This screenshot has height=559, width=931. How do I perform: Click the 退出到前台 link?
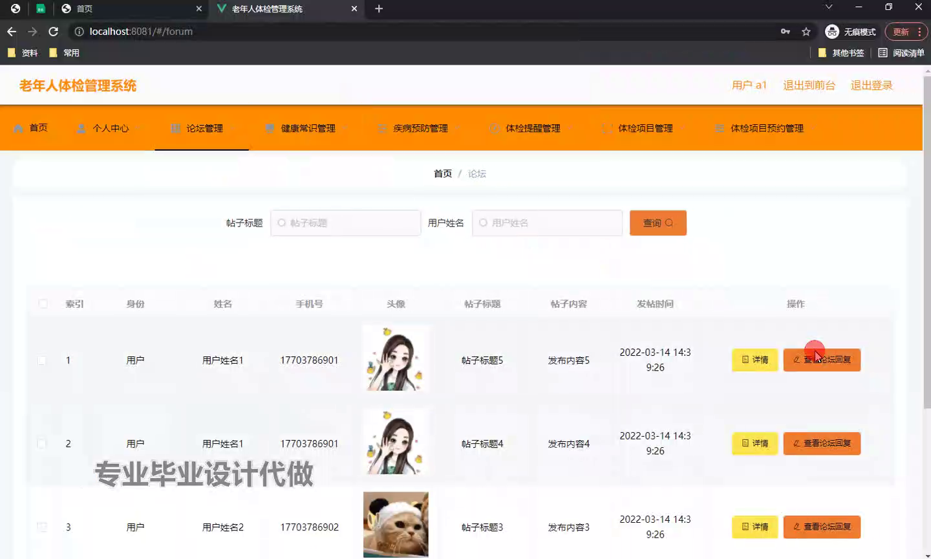point(809,85)
